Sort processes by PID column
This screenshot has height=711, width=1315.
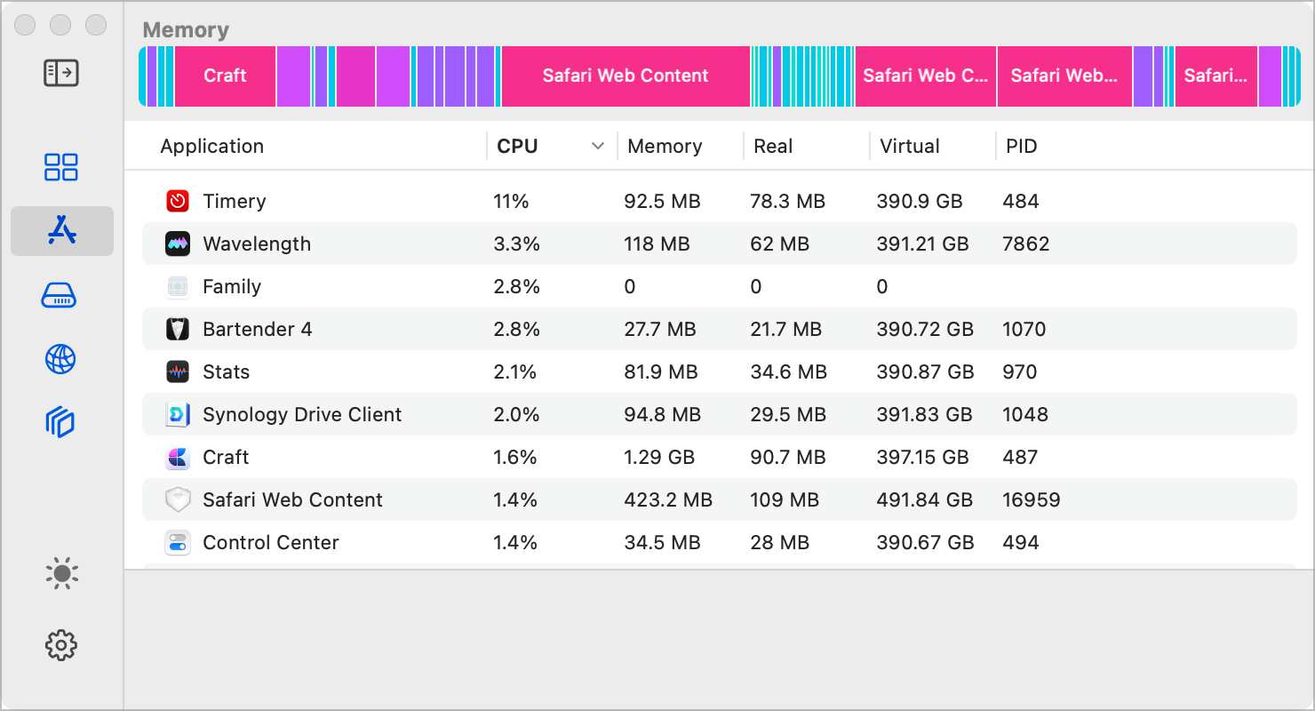tap(1021, 146)
